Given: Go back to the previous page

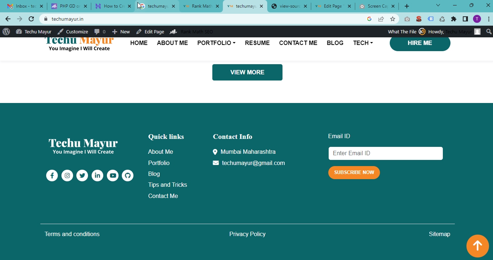Looking at the screenshot, I should point(8,19).
